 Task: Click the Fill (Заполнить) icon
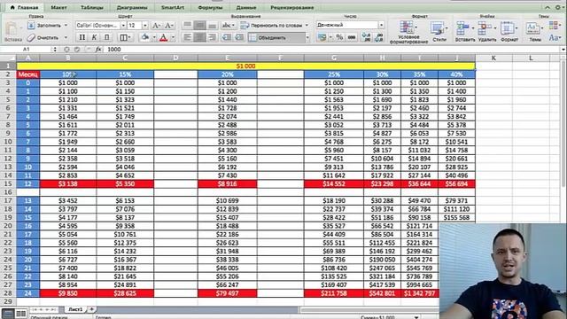[31, 26]
